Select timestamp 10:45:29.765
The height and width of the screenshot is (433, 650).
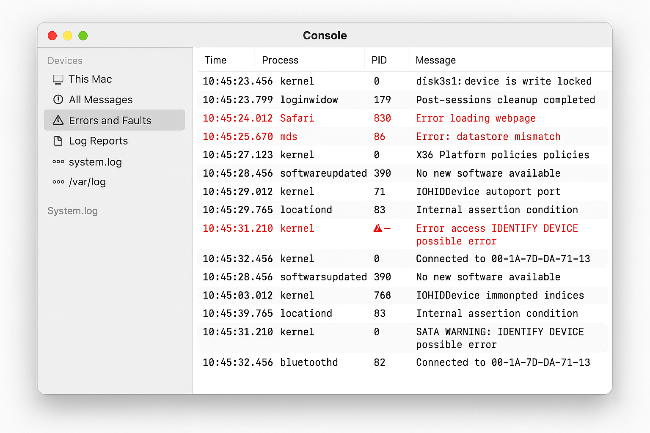tap(238, 210)
